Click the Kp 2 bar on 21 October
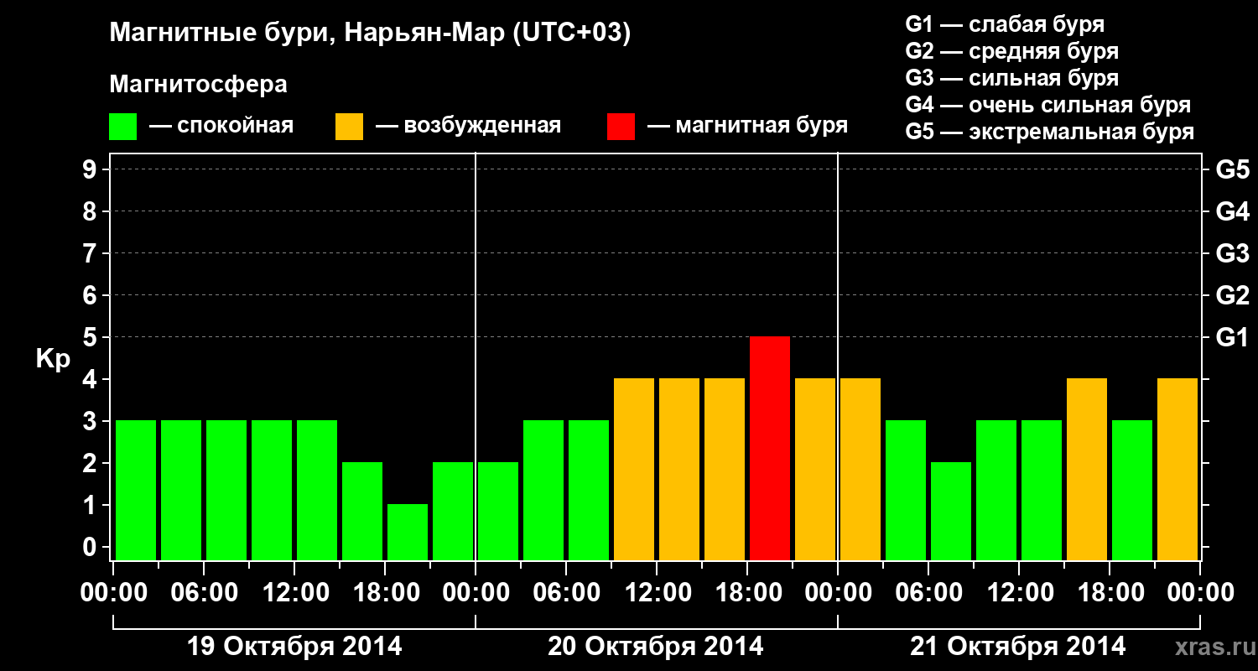The height and width of the screenshot is (671, 1258). click(951, 511)
